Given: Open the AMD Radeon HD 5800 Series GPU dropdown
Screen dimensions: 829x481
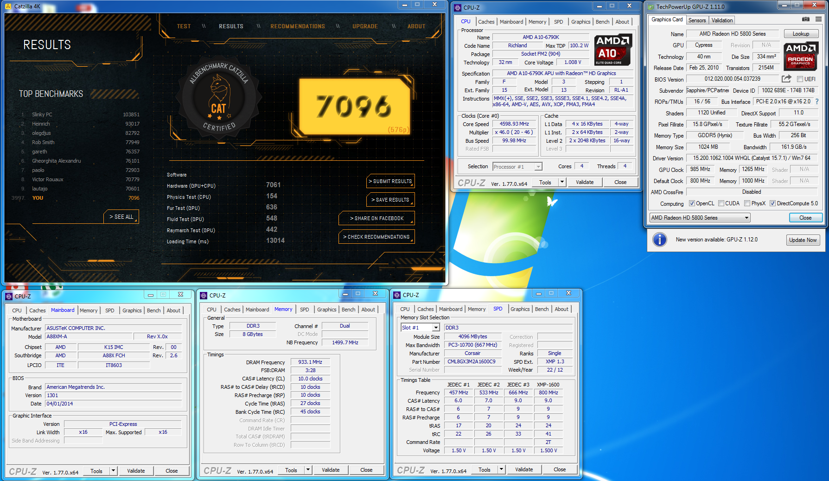Looking at the screenshot, I should (699, 218).
